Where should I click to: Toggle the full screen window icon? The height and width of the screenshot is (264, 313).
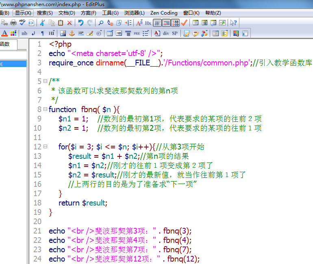[x=222, y=23]
